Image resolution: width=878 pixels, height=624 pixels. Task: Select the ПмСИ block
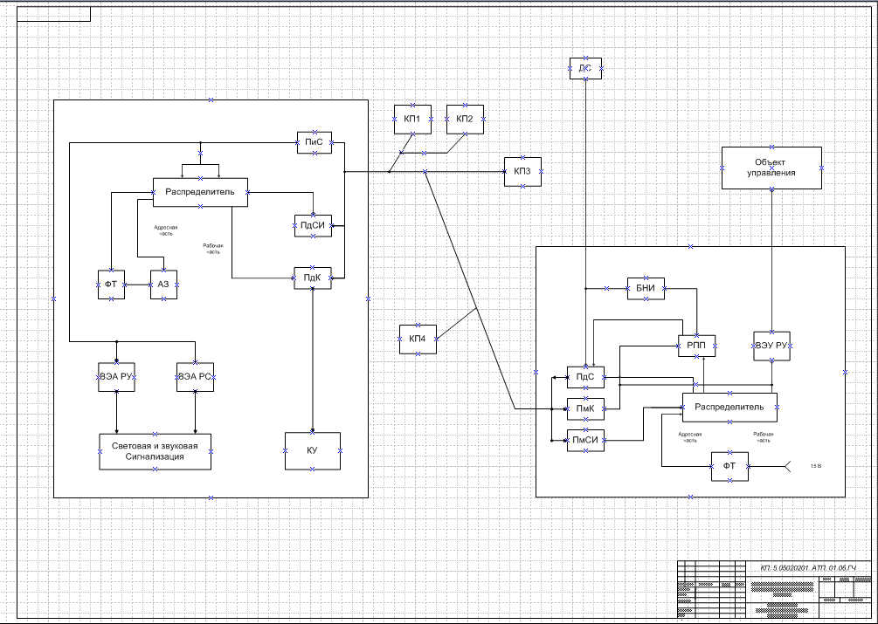tap(585, 441)
